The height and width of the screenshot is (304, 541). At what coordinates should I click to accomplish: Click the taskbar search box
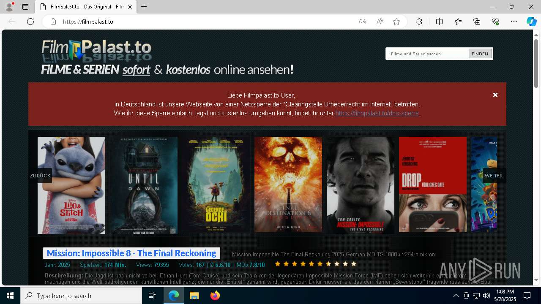tap(81, 296)
